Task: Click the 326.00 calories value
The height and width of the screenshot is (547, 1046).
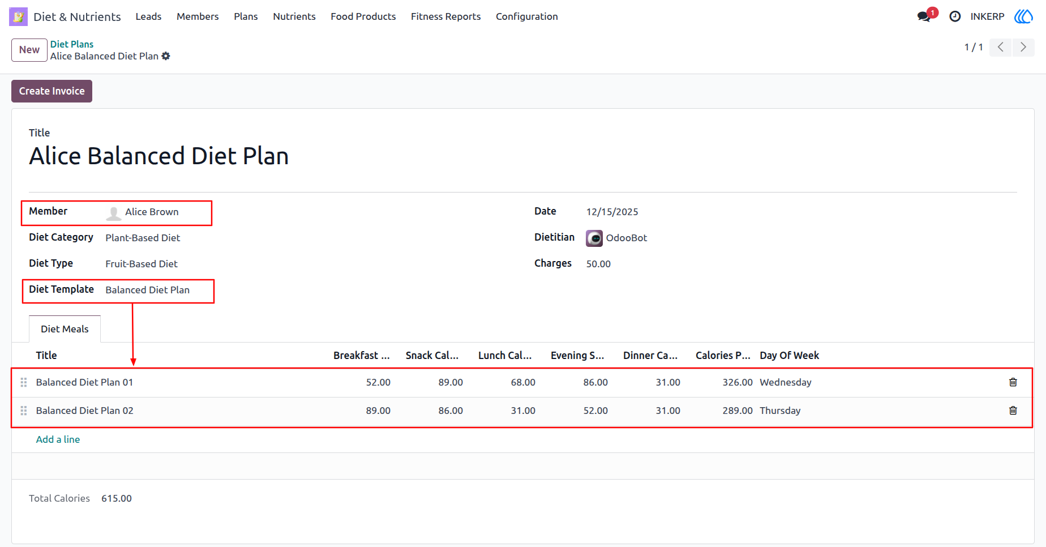Action: click(x=738, y=382)
